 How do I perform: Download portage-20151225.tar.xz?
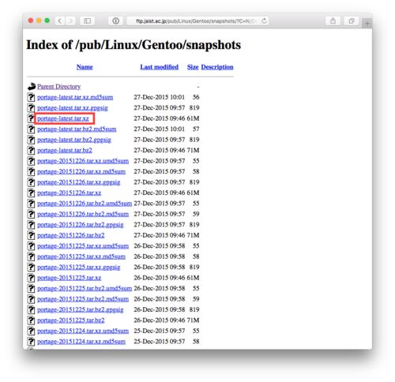(x=69, y=278)
